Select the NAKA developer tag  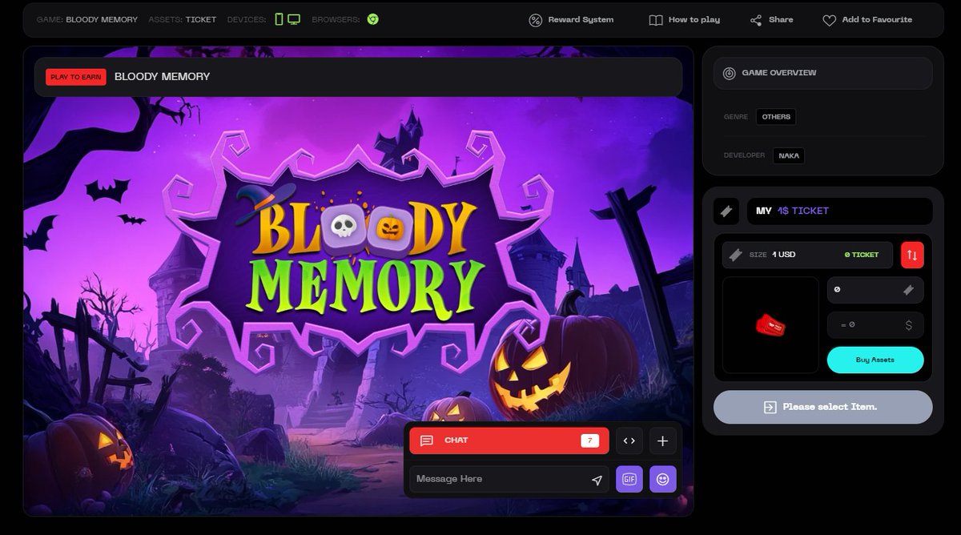point(789,155)
